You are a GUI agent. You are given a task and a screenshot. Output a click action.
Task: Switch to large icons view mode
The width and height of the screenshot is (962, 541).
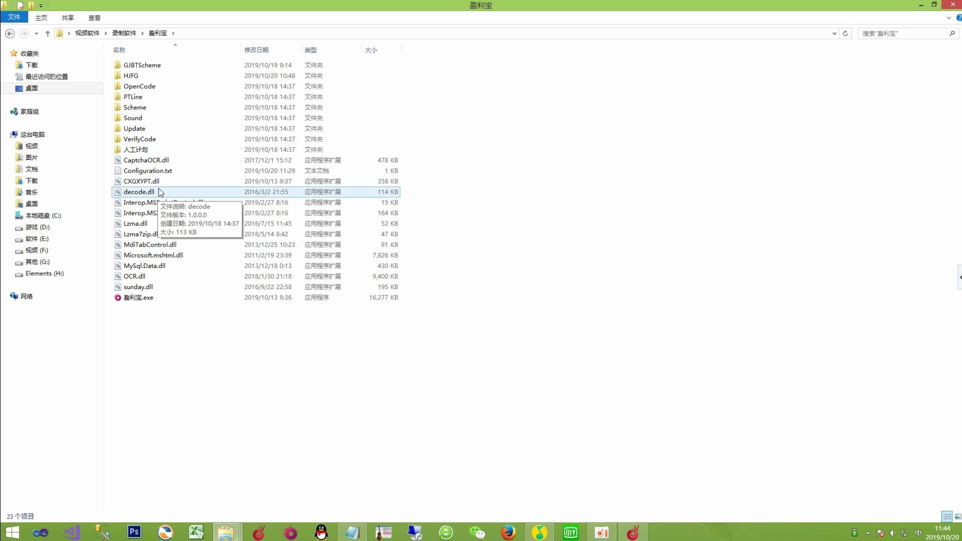point(957,516)
